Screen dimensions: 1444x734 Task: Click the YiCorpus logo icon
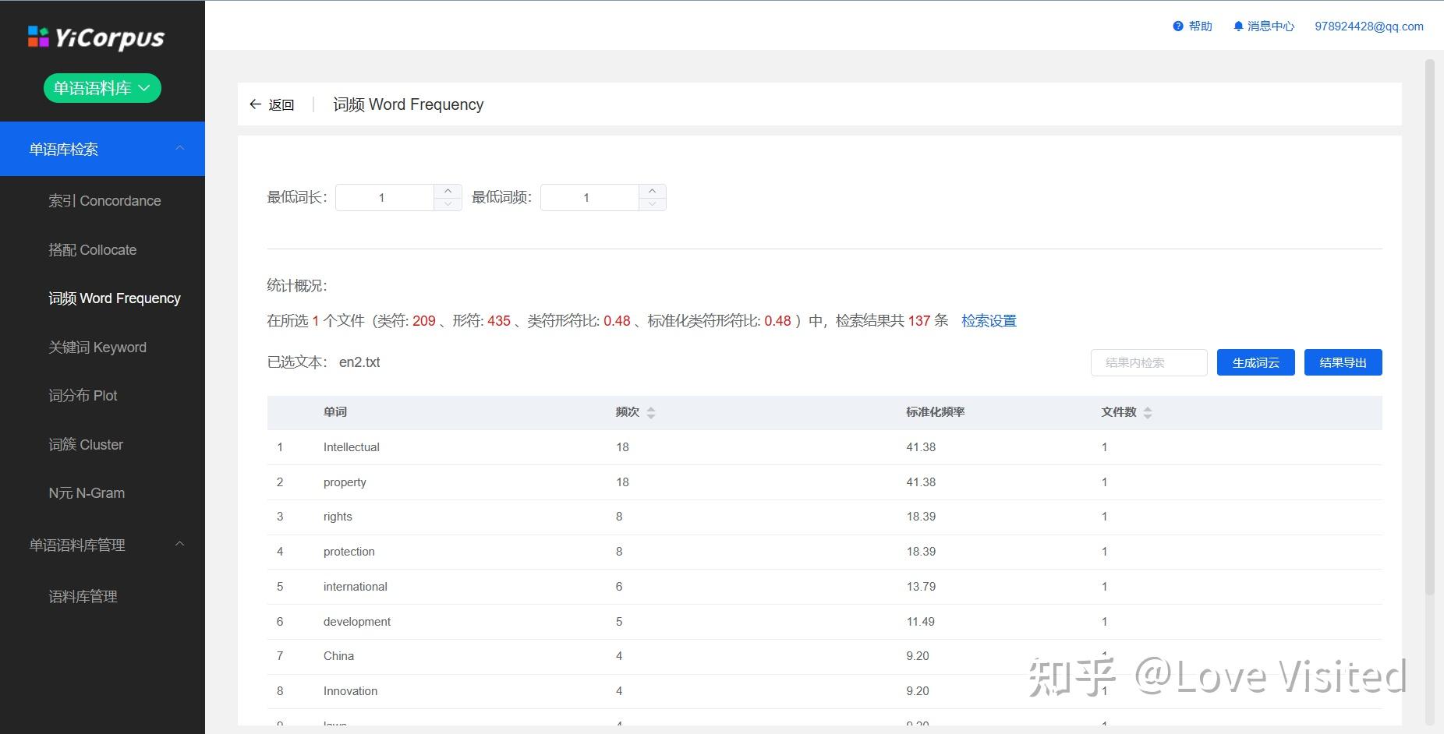38,37
